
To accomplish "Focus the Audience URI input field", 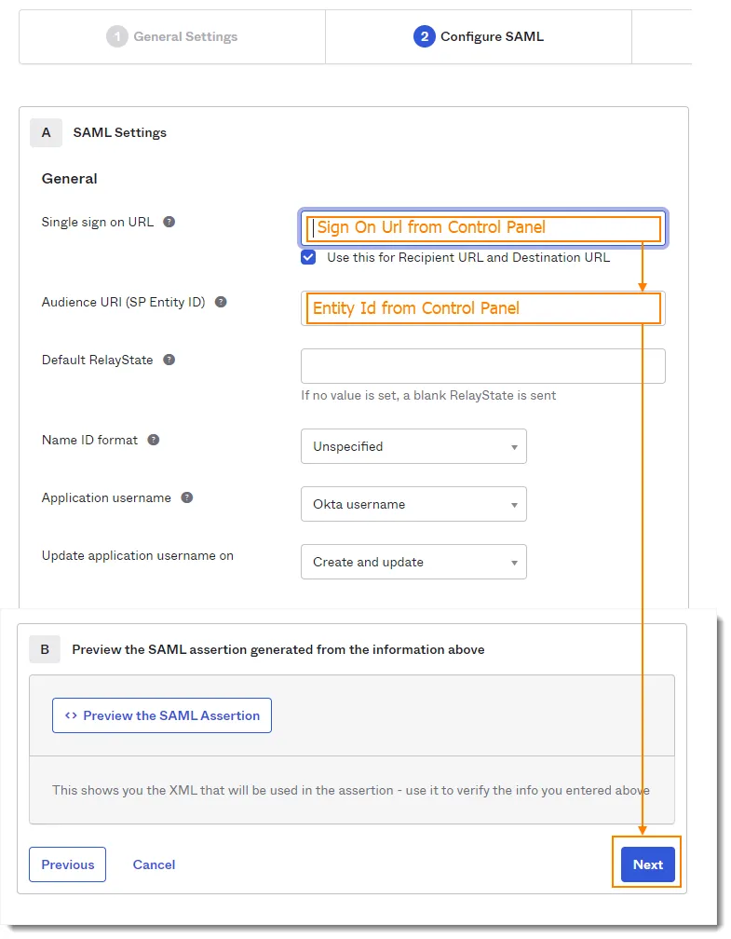I will tap(483, 308).
